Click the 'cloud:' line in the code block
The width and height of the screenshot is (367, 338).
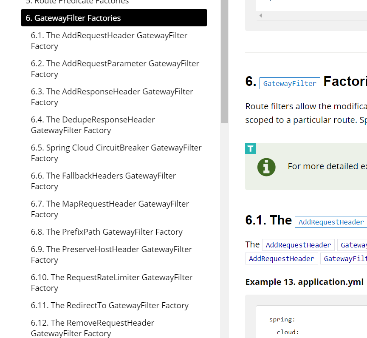tap(288, 332)
